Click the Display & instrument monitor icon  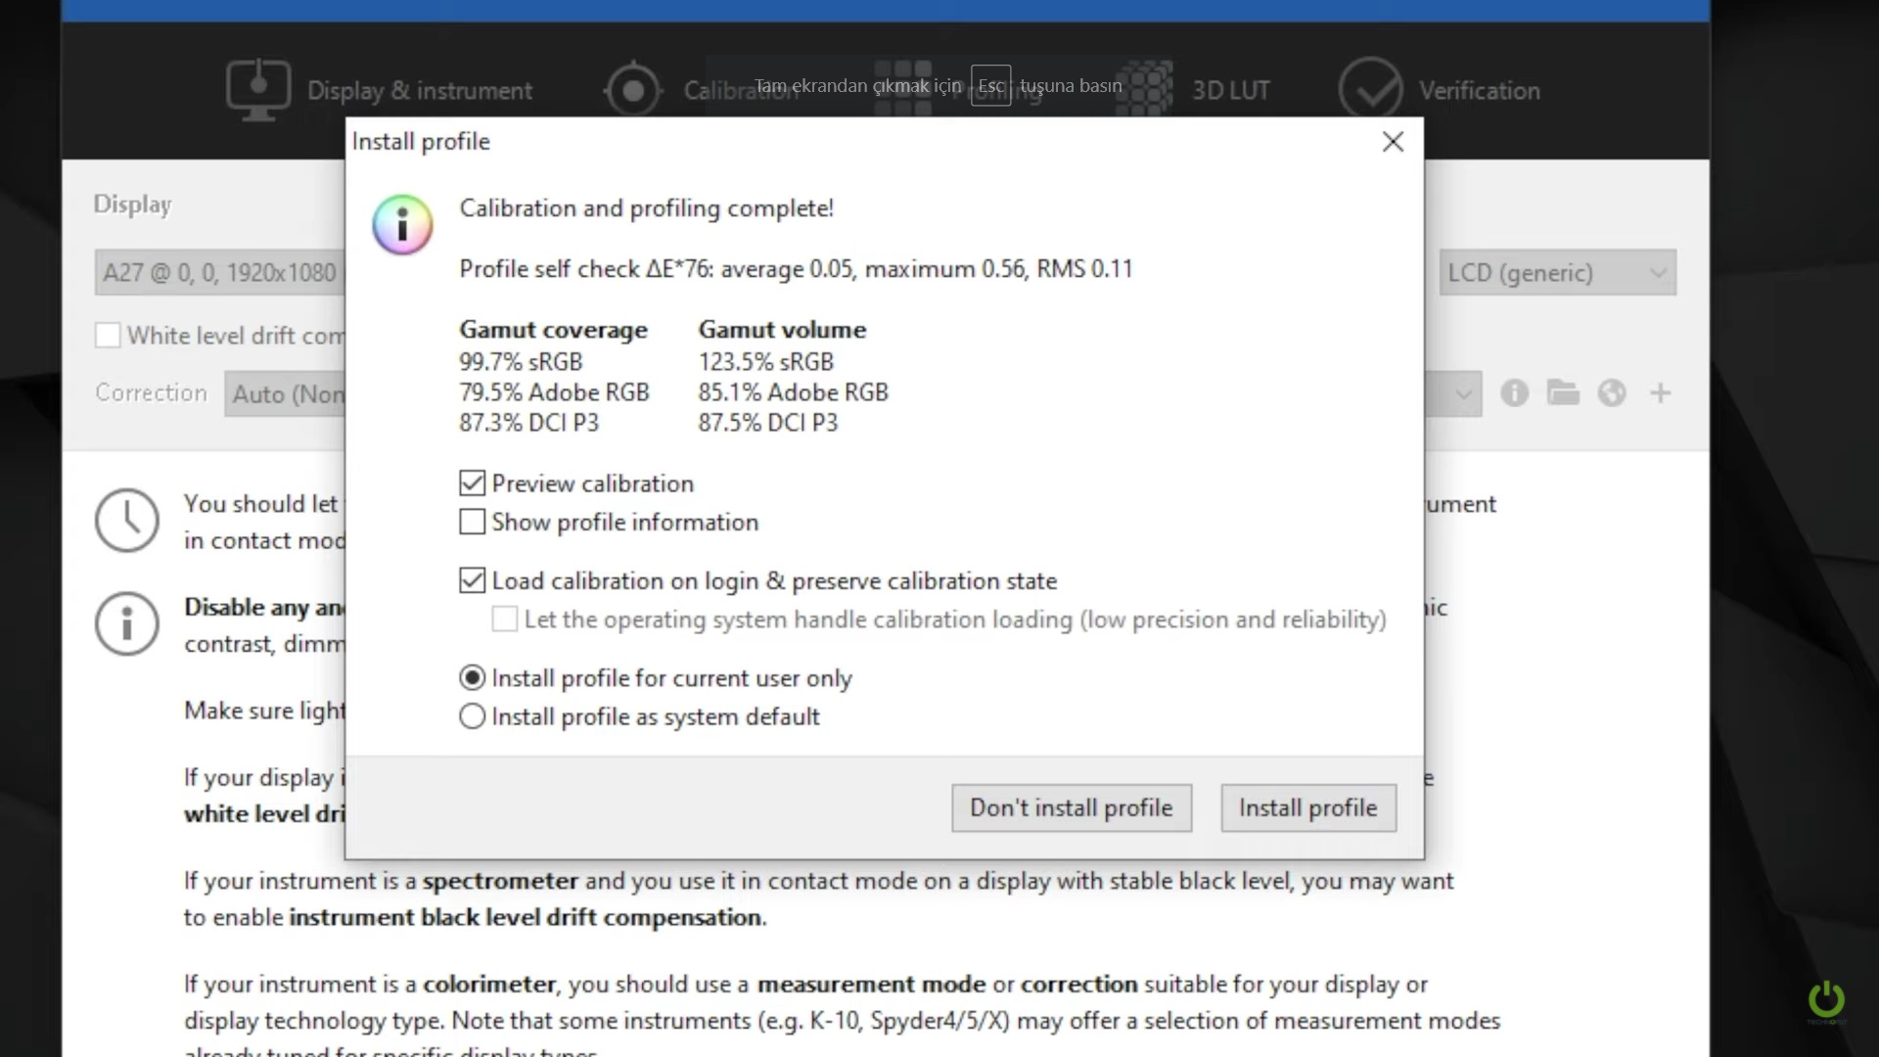[257, 90]
